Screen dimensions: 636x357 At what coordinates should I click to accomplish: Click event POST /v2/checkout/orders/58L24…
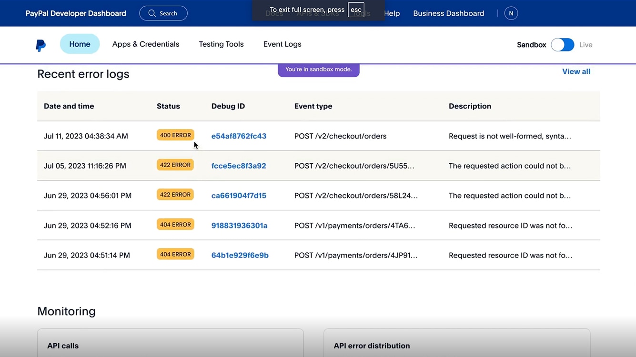(356, 196)
